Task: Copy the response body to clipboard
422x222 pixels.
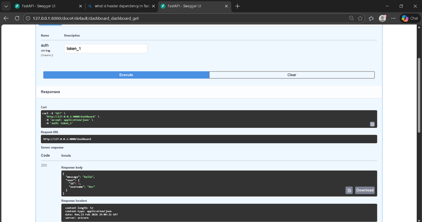Action: (x=349, y=190)
